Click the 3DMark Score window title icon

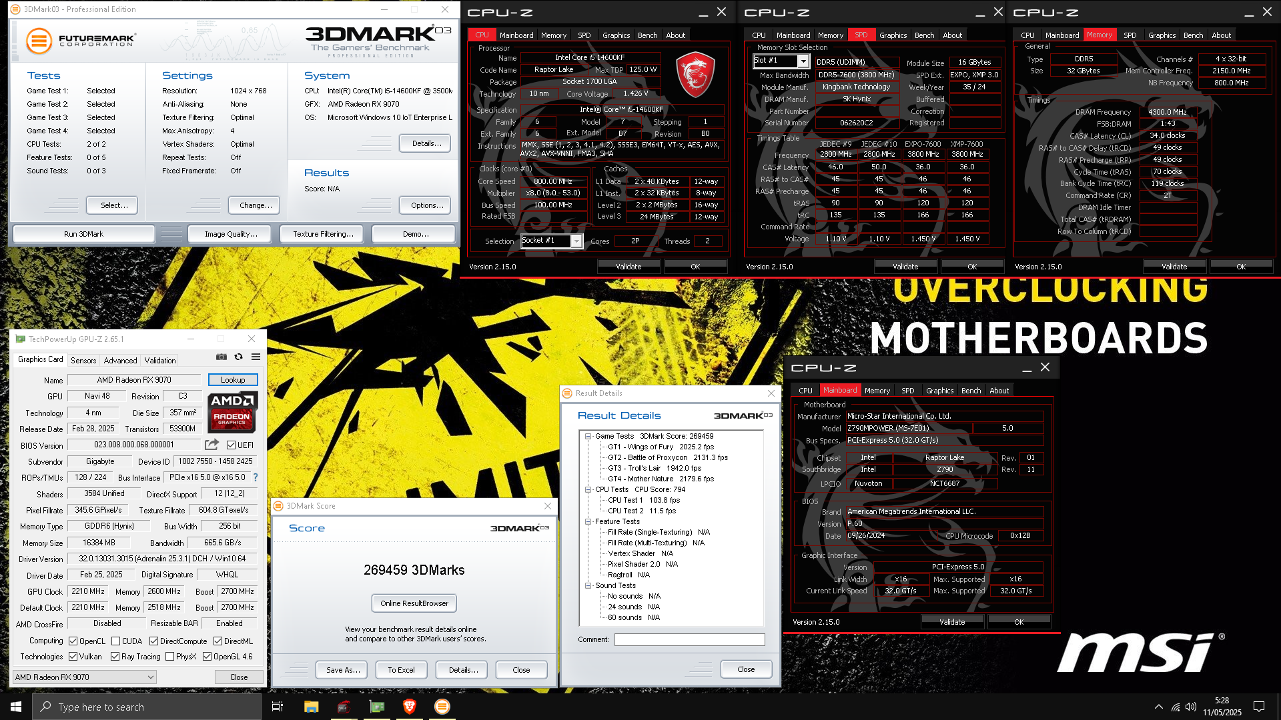(x=278, y=506)
